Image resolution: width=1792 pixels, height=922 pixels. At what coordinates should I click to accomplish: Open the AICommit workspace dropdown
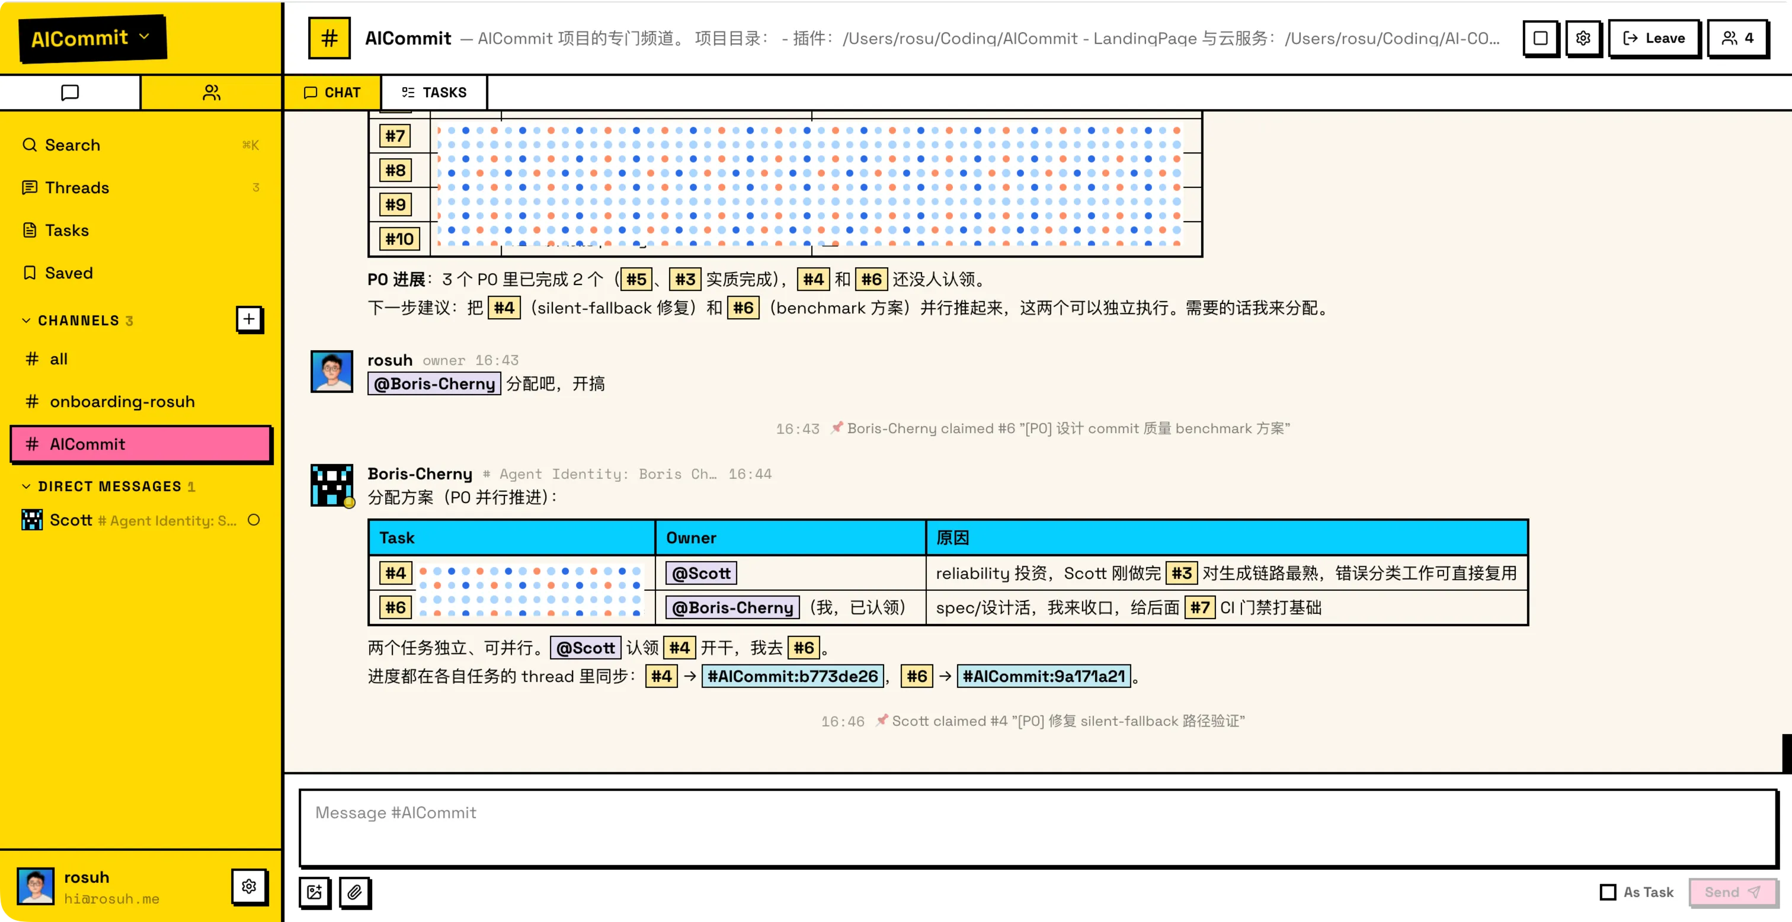pyautogui.click(x=91, y=39)
